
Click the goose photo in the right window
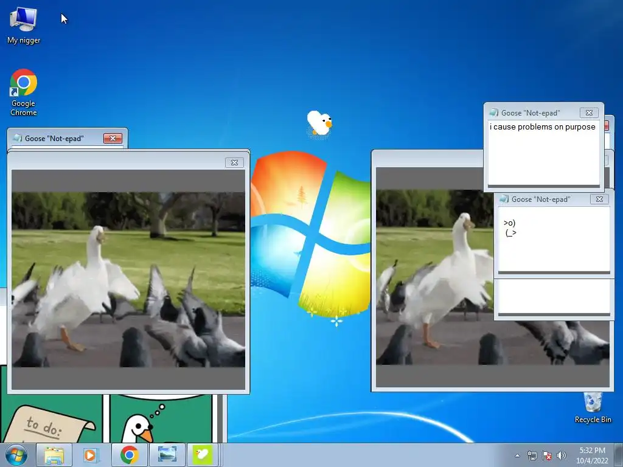coord(434,277)
